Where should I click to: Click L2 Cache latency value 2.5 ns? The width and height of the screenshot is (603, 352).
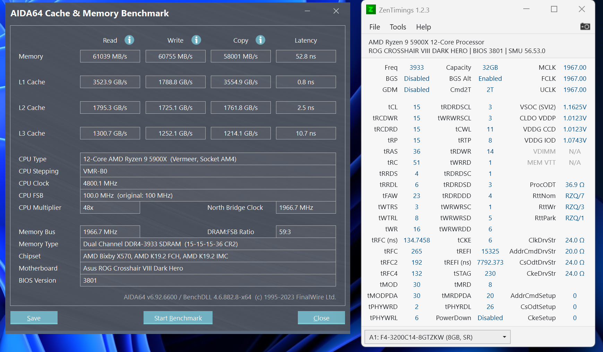(306, 108)
